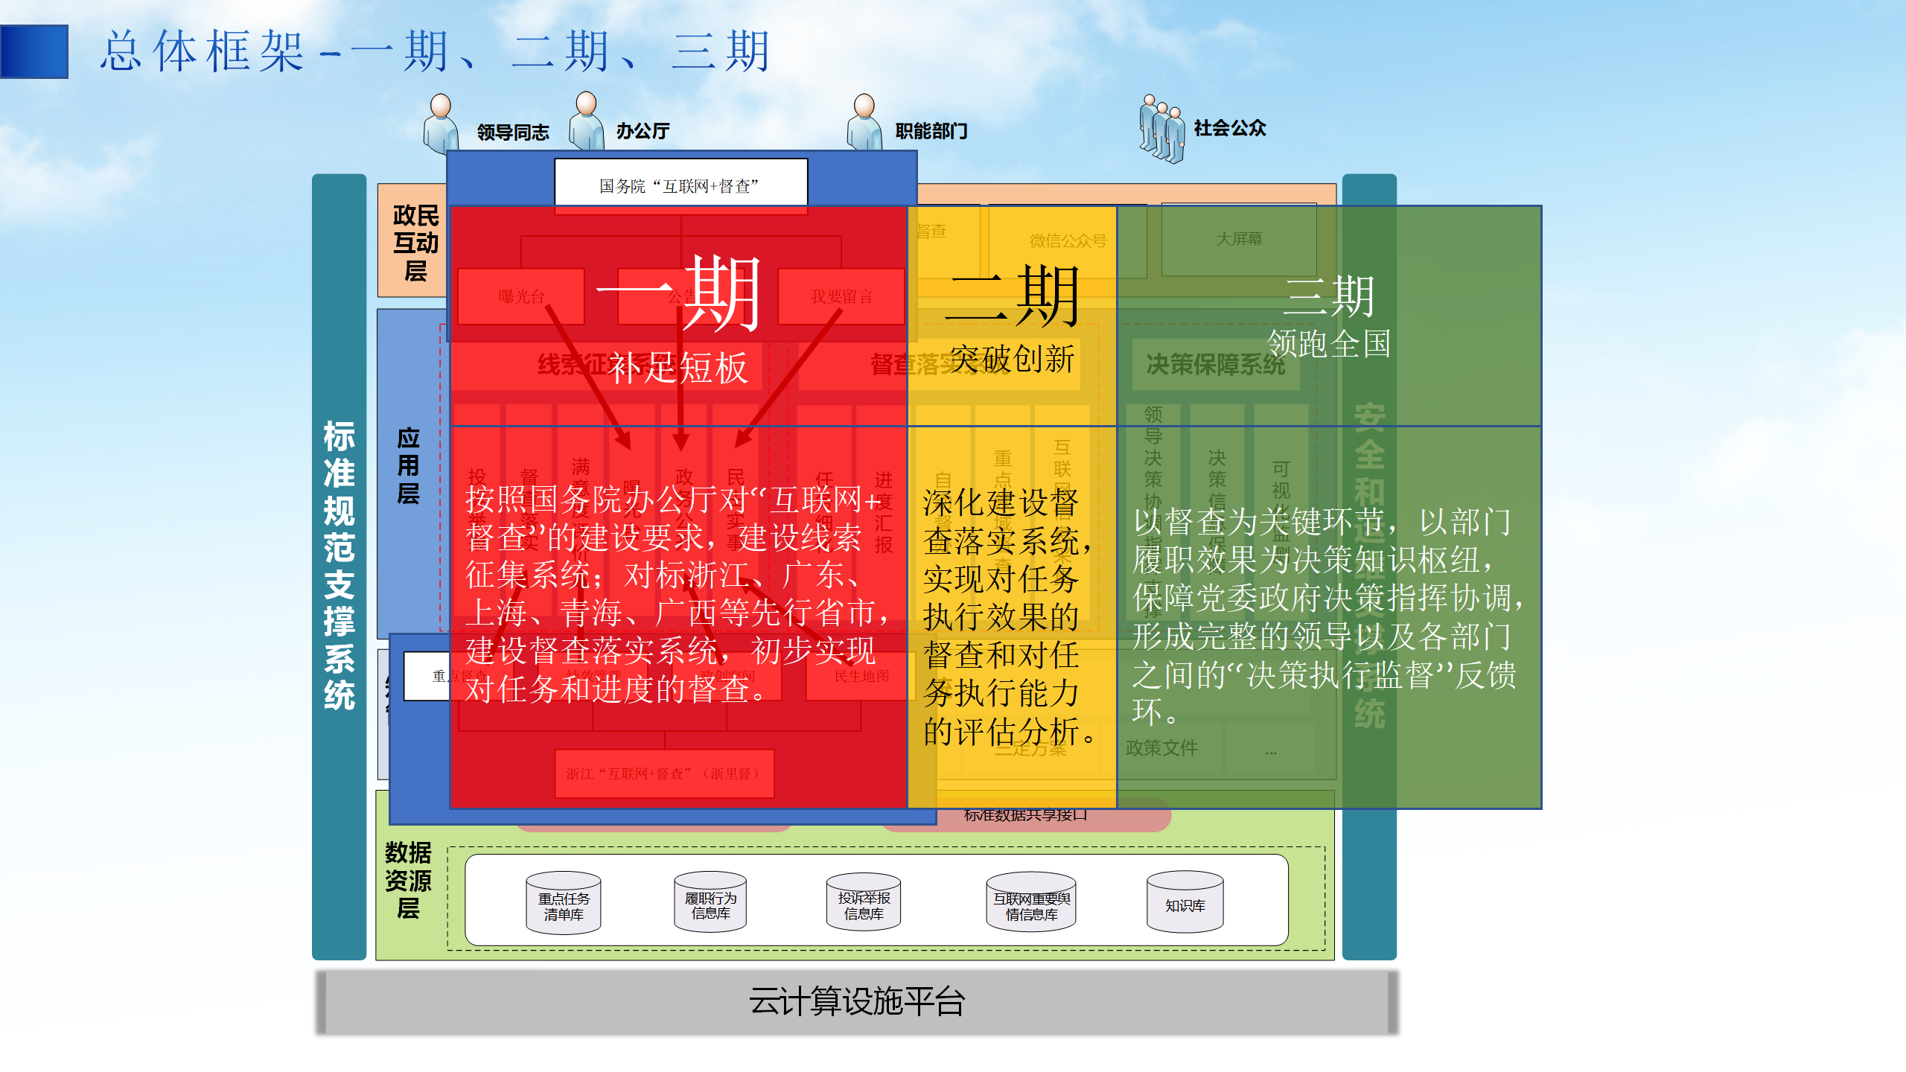The width and height of the screenshot is (1906, 1072).
Task: Click the 决策保障系统 heading
Action: pos(1216,364)
